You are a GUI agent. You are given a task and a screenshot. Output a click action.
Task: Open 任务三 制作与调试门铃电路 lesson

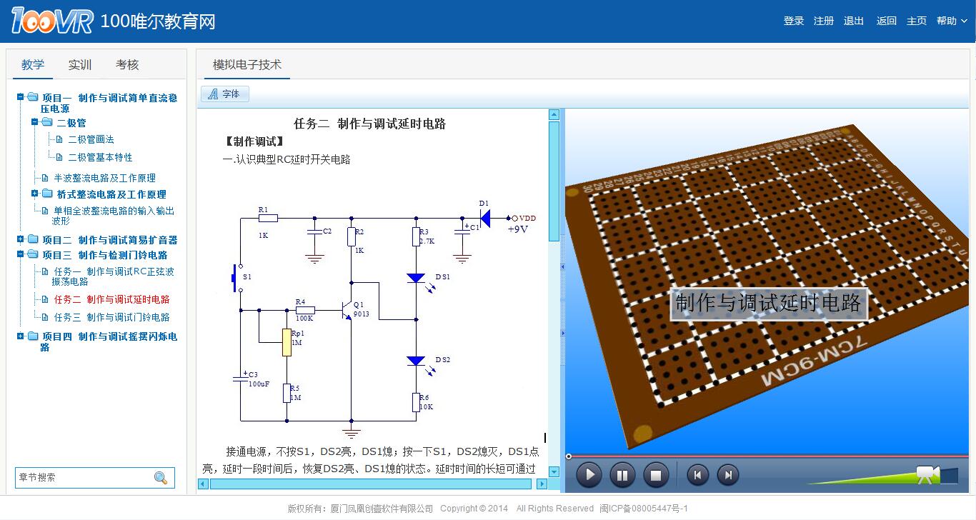click(x=111, y=317)
